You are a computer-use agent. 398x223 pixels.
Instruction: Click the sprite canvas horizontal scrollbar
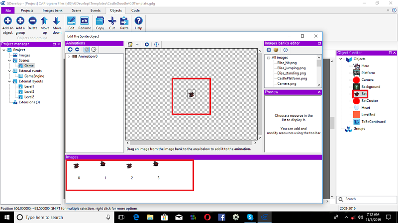click(192, 143)
